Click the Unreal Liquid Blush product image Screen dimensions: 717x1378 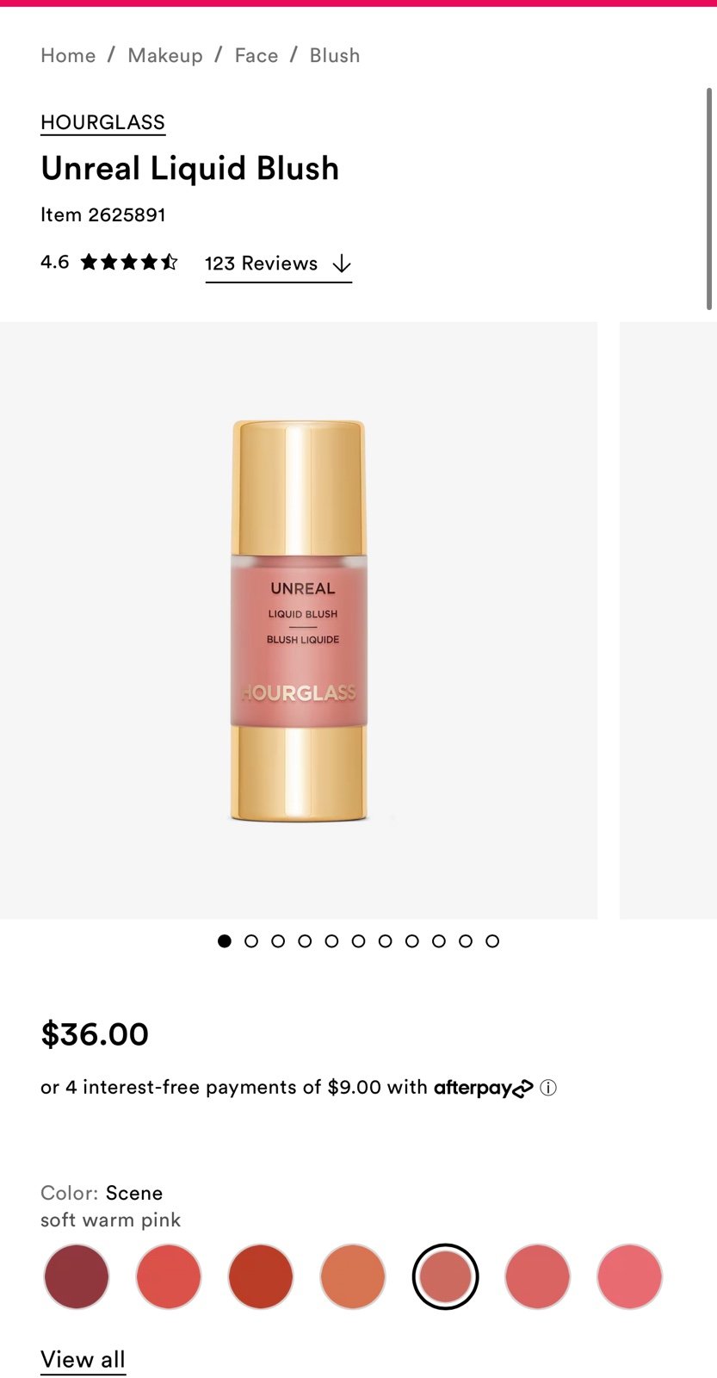pyautogui.click(x=299, y=620)
